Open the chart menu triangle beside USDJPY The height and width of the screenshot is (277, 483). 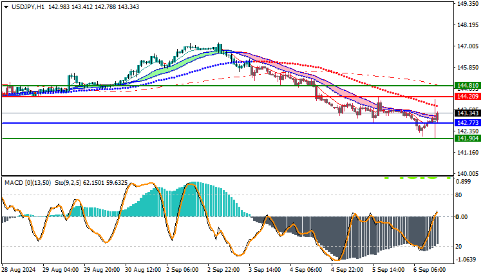[x=6, y=7]
